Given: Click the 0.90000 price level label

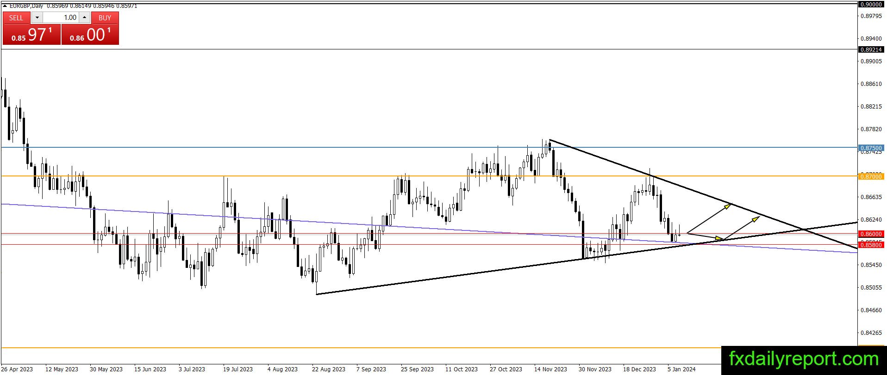Looking at the screenshot, I should 871,4.
